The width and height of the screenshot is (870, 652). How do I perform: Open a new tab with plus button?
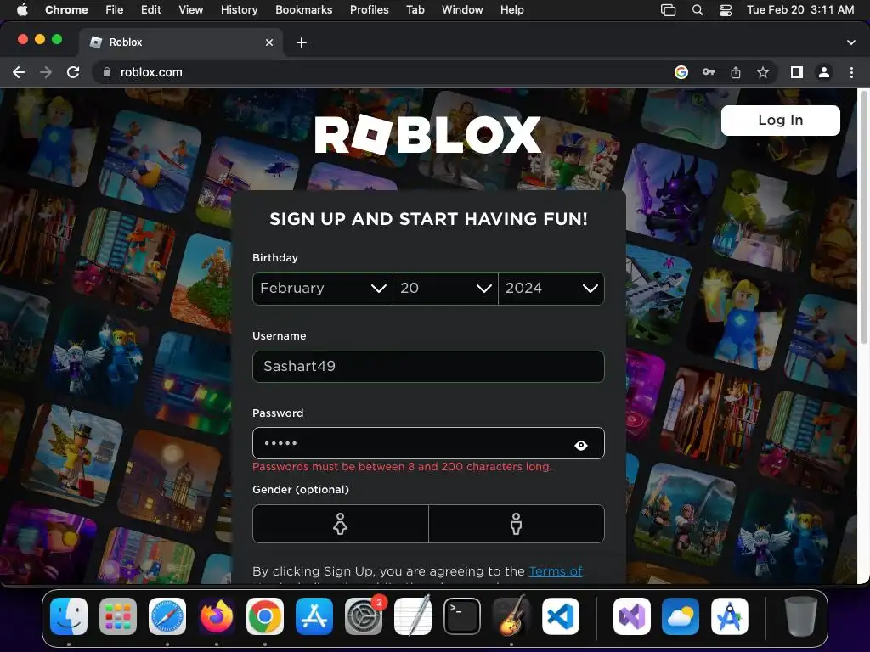302,42
